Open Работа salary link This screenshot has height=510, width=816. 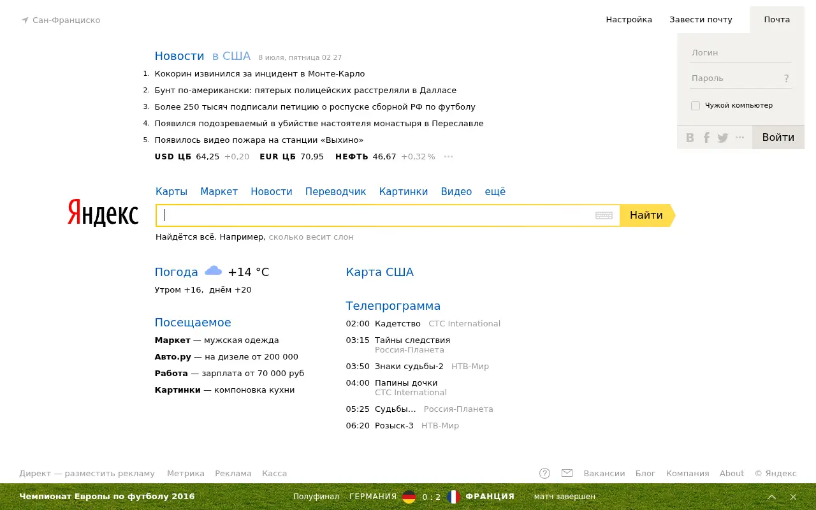tap(229, 374)
